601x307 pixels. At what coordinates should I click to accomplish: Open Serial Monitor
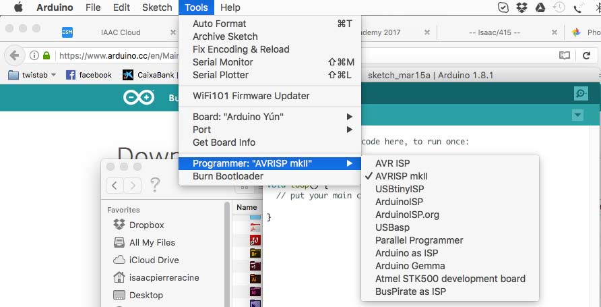270,62
